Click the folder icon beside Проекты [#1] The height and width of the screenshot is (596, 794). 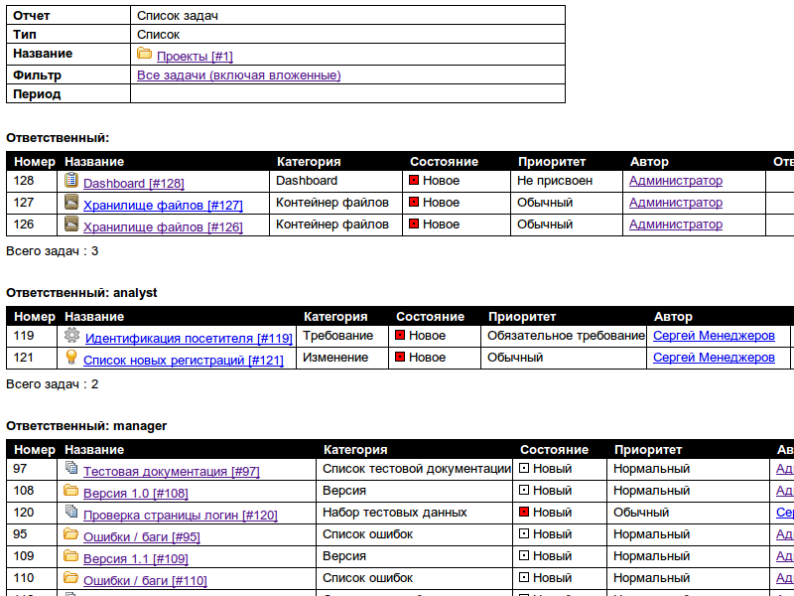click(x=144, y=54)
